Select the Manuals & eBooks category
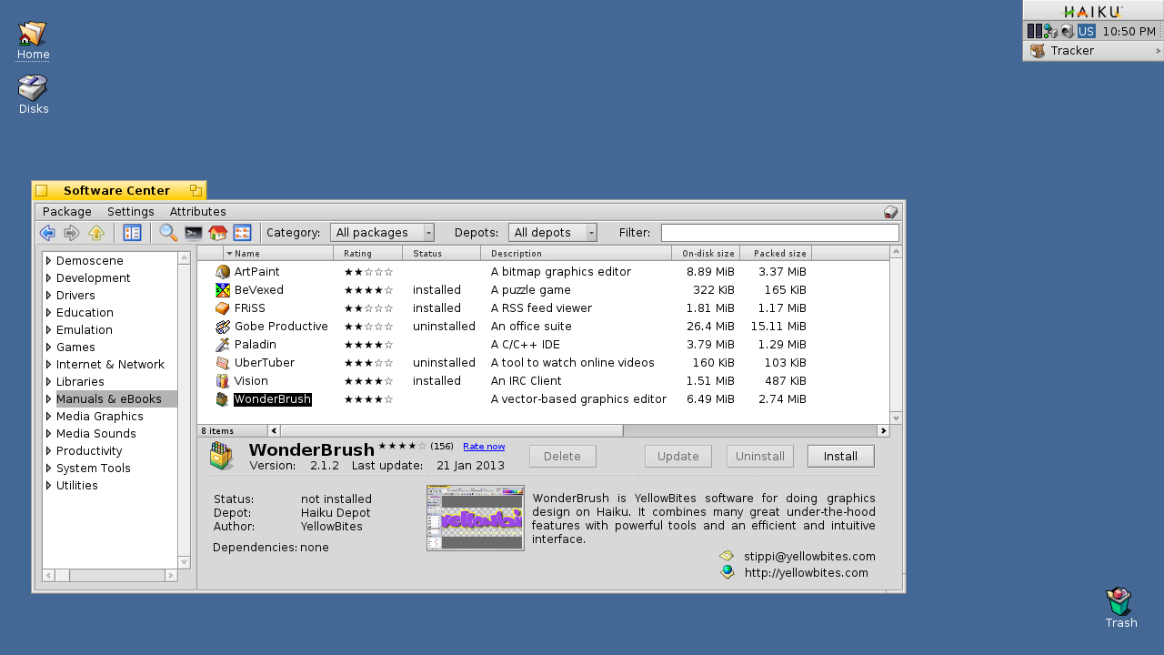The width and height of the screenshot is (1164, 655). [109, 399]
